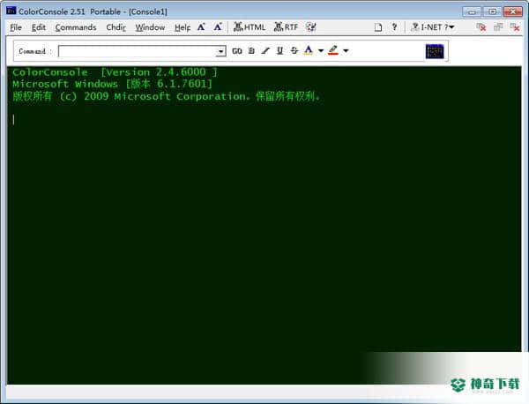Maximize the ColorConsole main window
Screen dimensions: 529x404
click(x=492, y=11)
